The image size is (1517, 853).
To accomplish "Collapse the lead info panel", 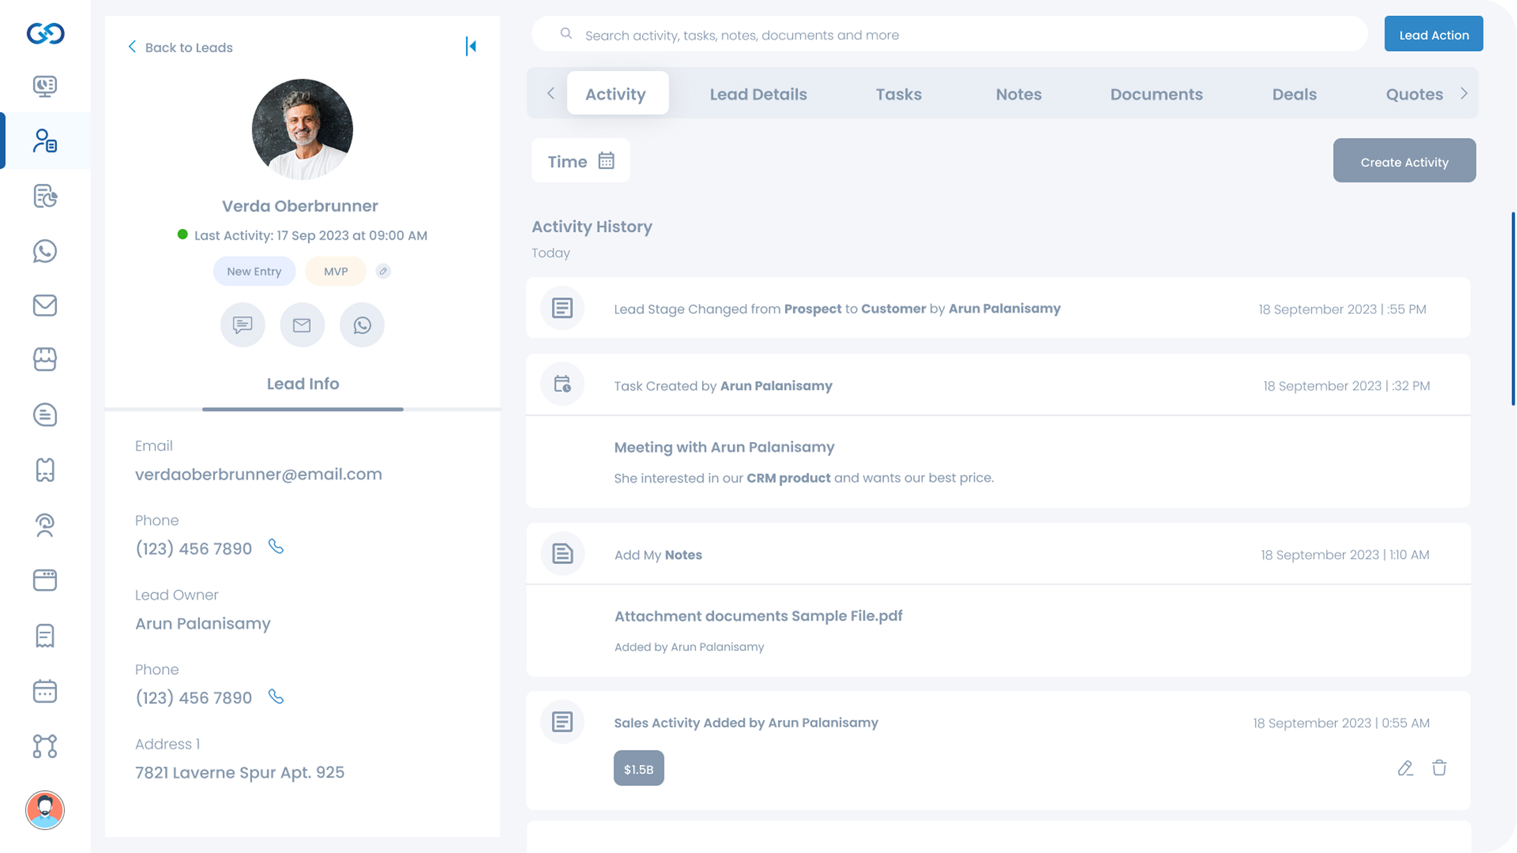I will [x=472, y=47].
